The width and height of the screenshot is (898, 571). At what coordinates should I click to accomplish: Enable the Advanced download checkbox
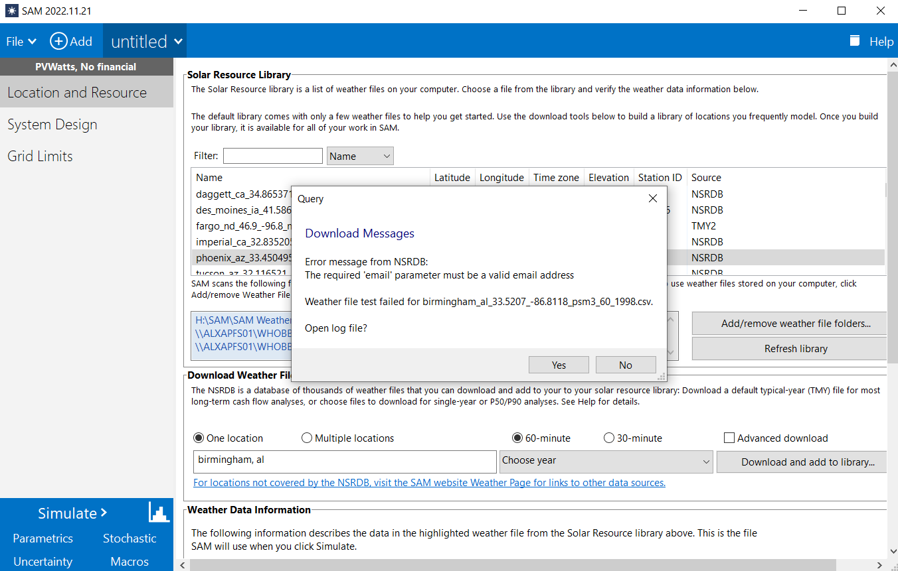tap(729, 438)
